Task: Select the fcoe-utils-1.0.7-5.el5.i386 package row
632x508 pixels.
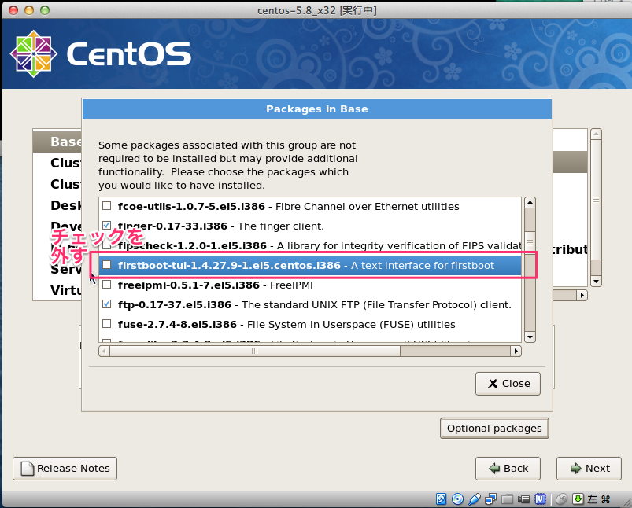Action: 310,206
